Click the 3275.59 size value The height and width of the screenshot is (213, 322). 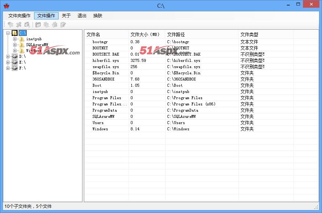click(x=138, y=60)
